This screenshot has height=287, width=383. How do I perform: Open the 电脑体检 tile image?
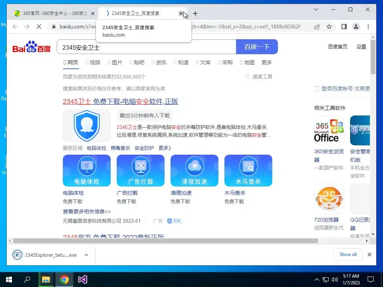pyautogui.click(x=87, y=170)
